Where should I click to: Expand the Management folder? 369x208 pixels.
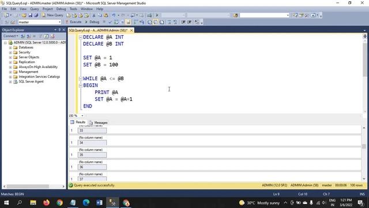click(x=10, y=72)
